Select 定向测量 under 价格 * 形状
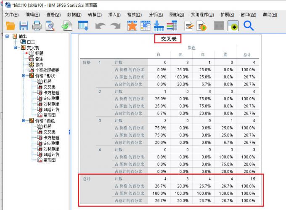 [51, 98]
